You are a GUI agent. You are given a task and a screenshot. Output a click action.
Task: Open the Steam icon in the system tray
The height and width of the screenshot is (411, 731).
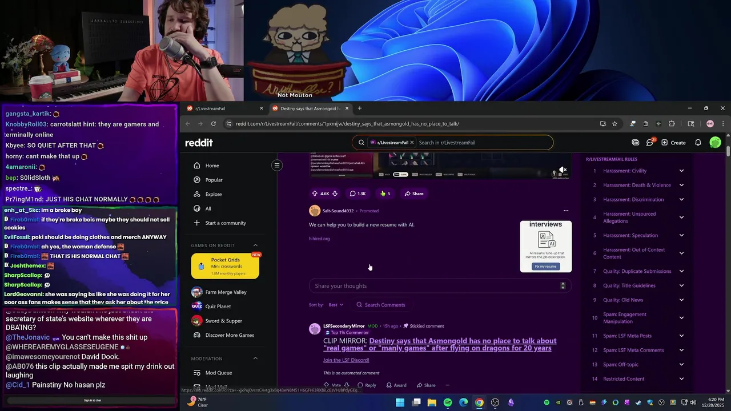pos(638,402)
